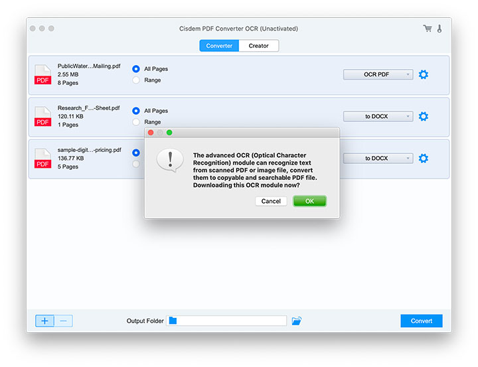Screen dimensions: 478x367
Task: Expand to DOCX dropdown for Research Sheet.pdf
Action: click(378, 117)
